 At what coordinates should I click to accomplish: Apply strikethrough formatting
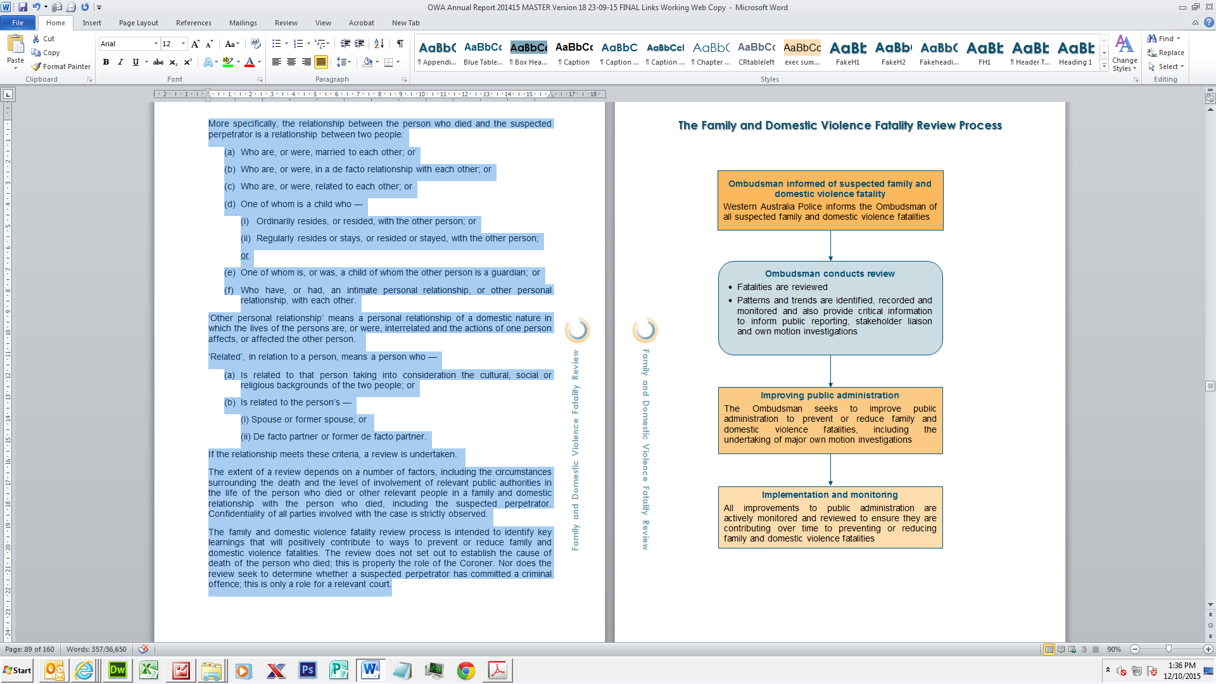[158, 62]
